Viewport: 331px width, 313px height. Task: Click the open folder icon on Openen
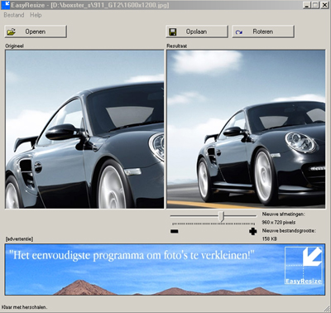pos(11,31)
